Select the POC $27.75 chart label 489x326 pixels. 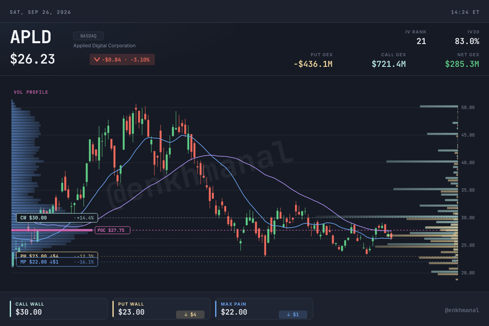point(112,230)
